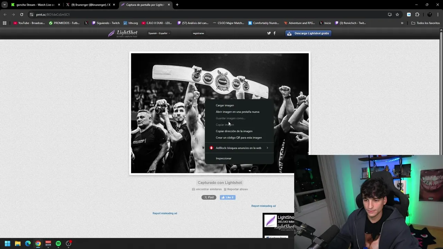Choose Crear un código QR para esta imagen

[239, 138]
